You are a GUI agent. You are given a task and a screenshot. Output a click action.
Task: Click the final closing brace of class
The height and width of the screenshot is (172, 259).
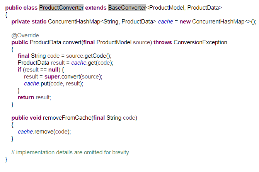pyautogui.click(x=6, y=160)
